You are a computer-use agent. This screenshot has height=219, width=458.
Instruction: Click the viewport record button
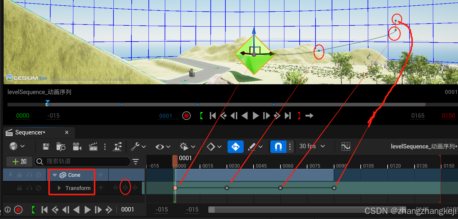186,116
